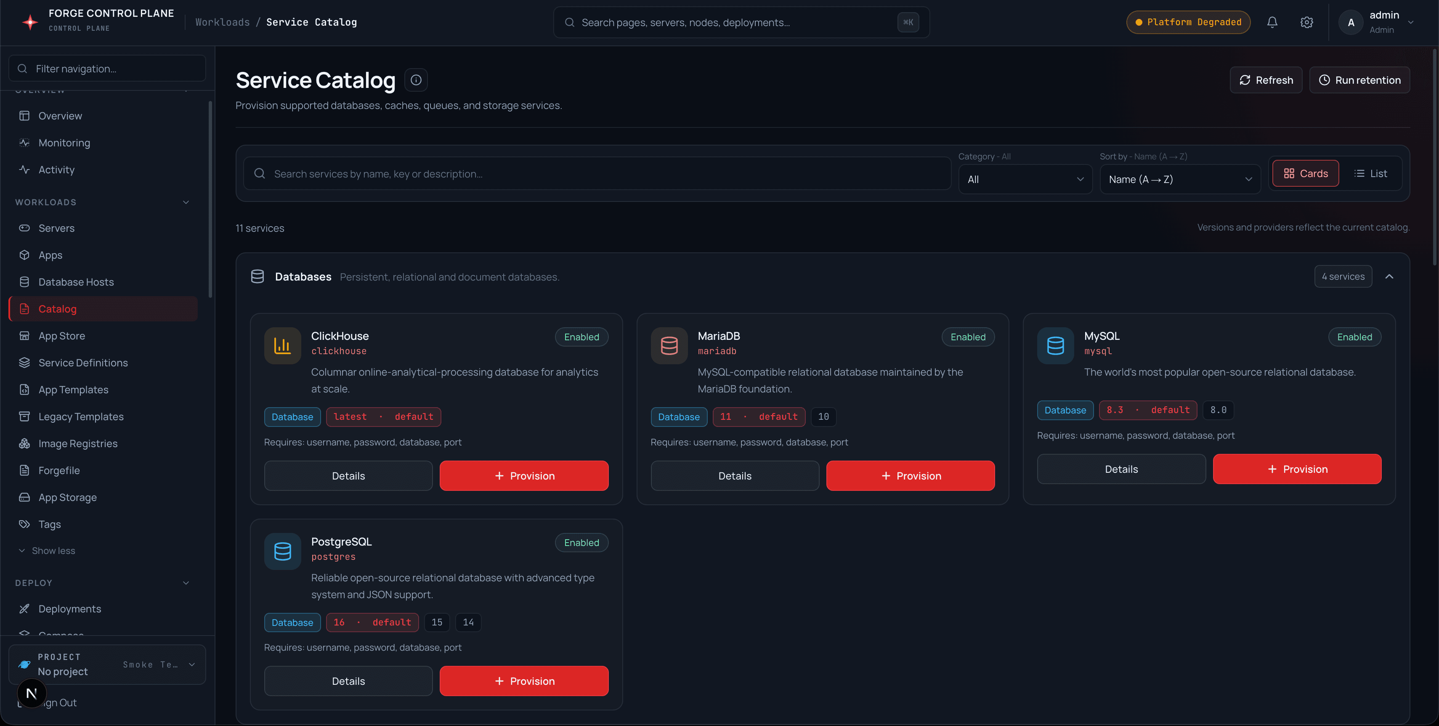Switch to Cards view
Viewport: 1439px width, 726px height.
[x=1306, y=174]
